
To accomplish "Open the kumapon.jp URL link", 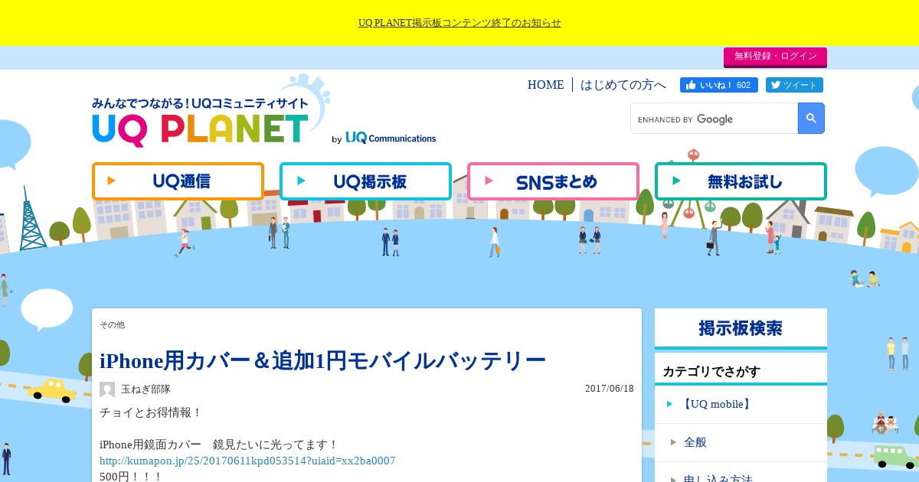I will (x=247, y=461).
